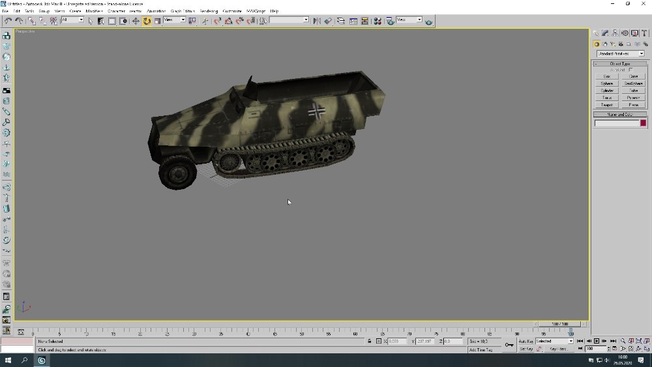Screen dimensions: 652x367
Task: Click the time slider showing 100 / 100
Action: 559,324
